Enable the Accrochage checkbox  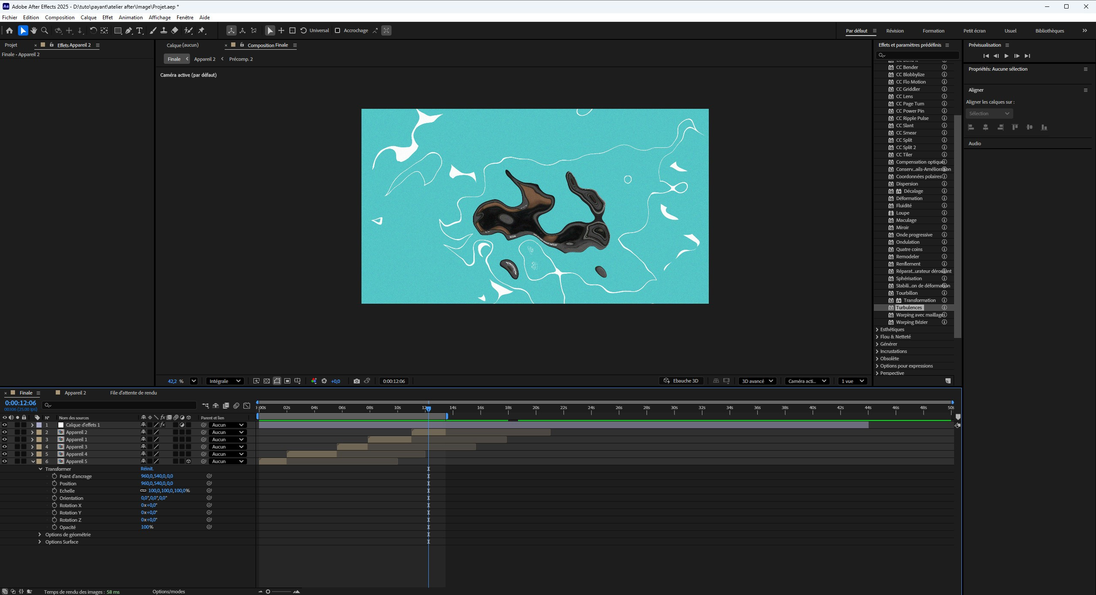click(x=337, y=30)
